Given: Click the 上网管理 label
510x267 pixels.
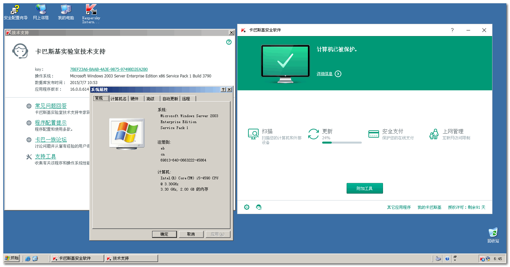Looking at the screenshot, I should tap(453, 131).
